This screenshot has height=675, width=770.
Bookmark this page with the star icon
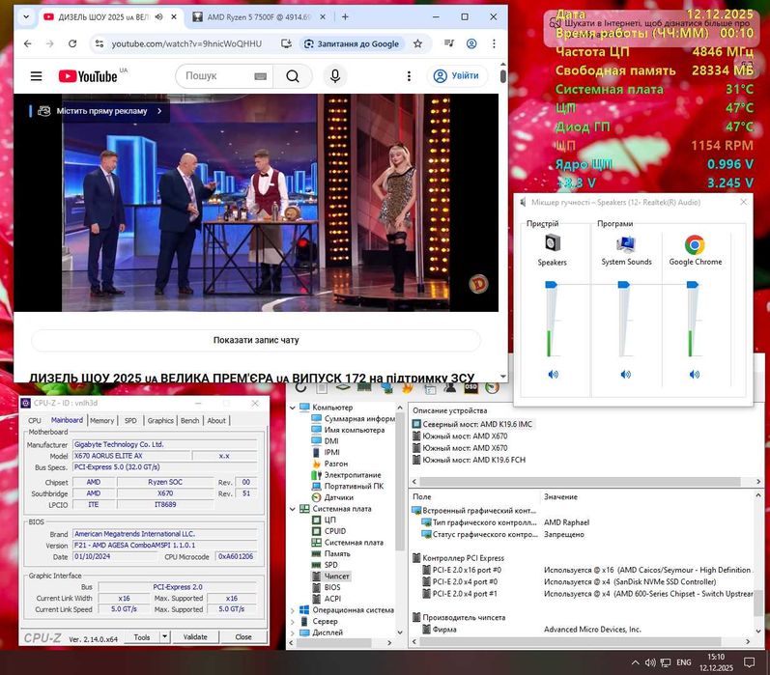[x=418, y=43]
